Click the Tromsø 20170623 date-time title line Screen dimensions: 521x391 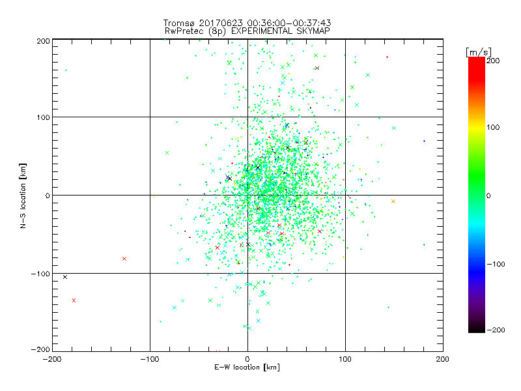click(247, 23)
